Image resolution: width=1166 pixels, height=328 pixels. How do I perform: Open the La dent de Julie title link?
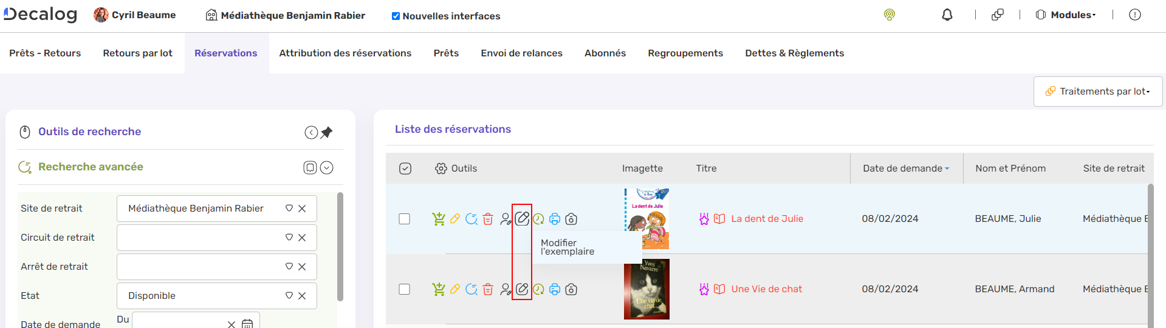[x=767, y=219]
